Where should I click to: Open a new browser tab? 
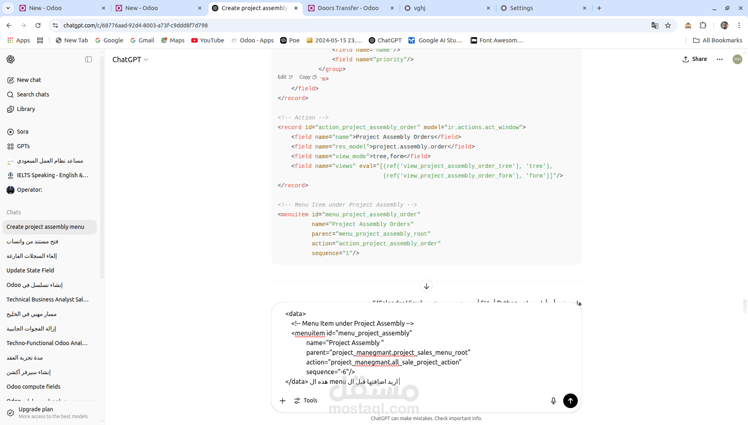[599, 8]
